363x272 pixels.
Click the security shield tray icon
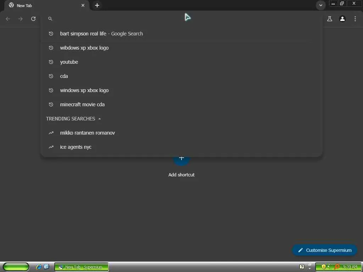(x=323, y=267)
